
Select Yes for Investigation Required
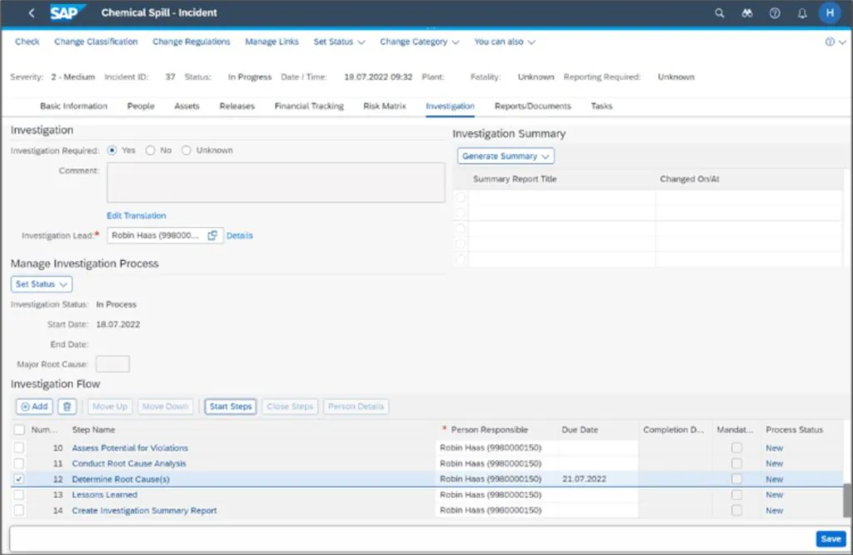click(x=112, y=150)
